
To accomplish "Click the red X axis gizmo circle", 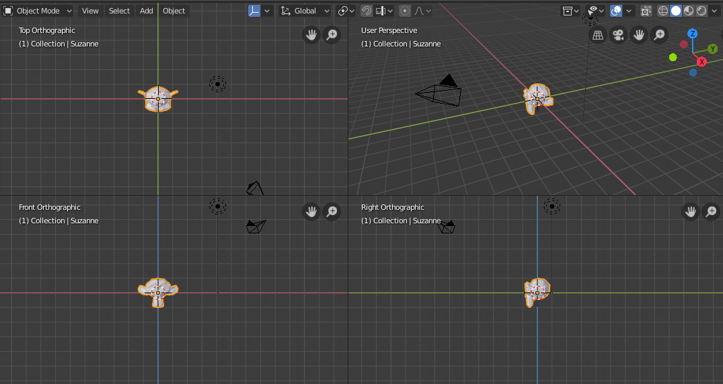I will coord(701,62).
